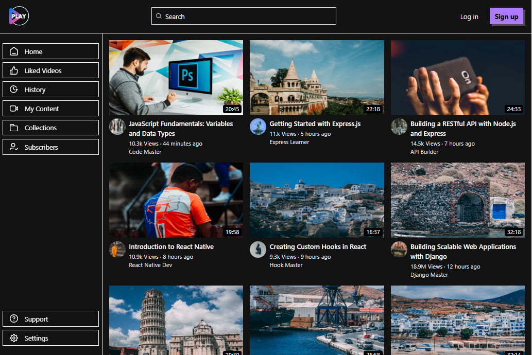The height and width of the screenshot is (355, 532).
Task: Open API Builder channel avatar
Action: pos(399,127)
